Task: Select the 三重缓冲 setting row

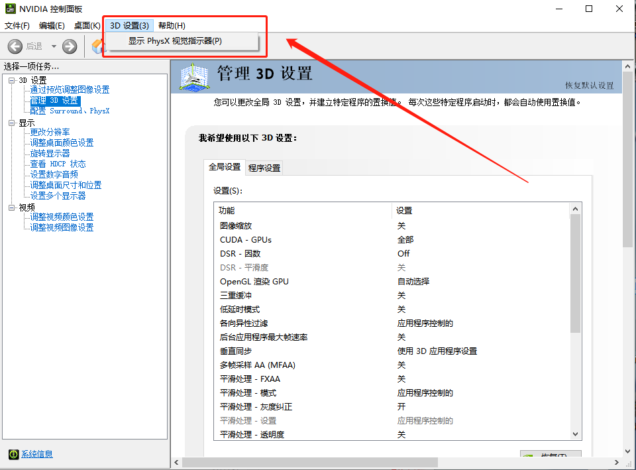Action: click(392, 296)
